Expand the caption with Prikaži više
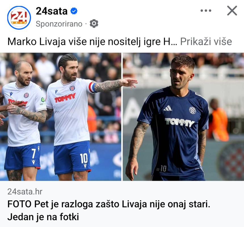 pos(206,41)
